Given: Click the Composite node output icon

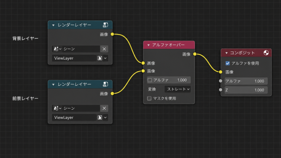Looking at the screenshot, I should click(x=266, y=53).
